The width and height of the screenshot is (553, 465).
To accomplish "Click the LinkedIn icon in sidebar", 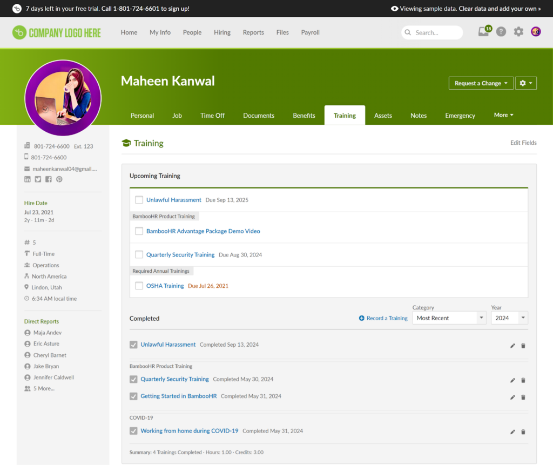I will [x=28, y=179].
